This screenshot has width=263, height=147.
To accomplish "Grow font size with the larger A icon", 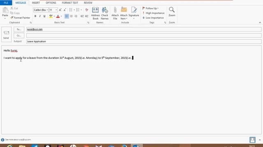I will 60,10.
